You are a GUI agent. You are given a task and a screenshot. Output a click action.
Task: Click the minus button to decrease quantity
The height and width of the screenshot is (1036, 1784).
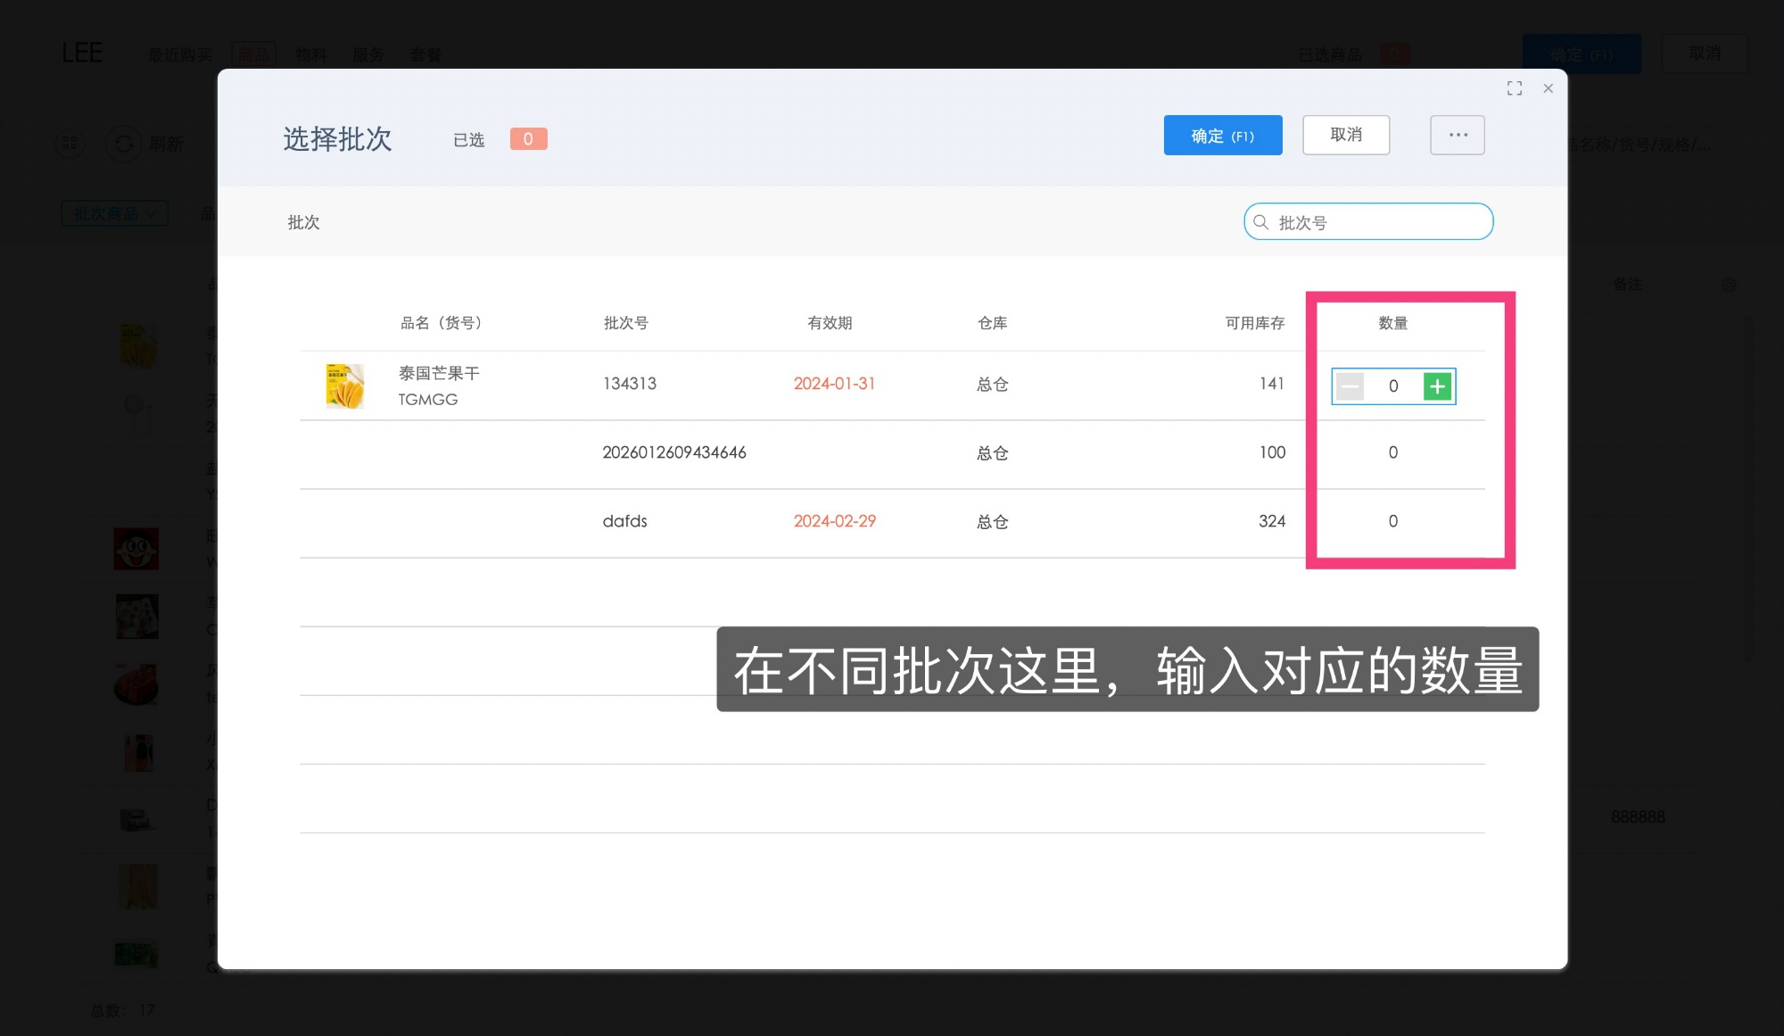coord(1350,386)
